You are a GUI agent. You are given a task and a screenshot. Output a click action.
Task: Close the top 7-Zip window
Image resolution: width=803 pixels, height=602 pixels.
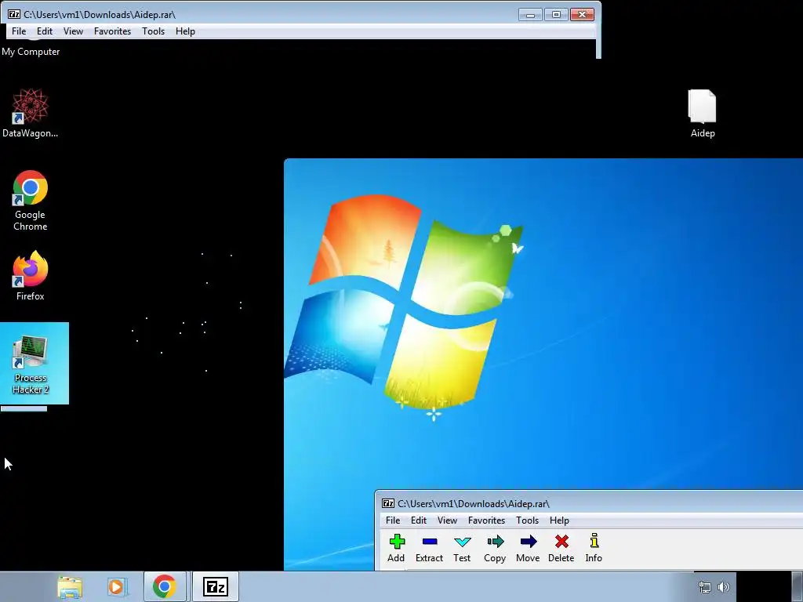[x=583, y=15]
